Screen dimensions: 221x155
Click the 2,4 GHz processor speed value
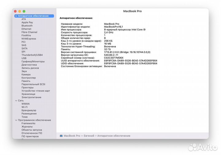[x=109, y=32]
